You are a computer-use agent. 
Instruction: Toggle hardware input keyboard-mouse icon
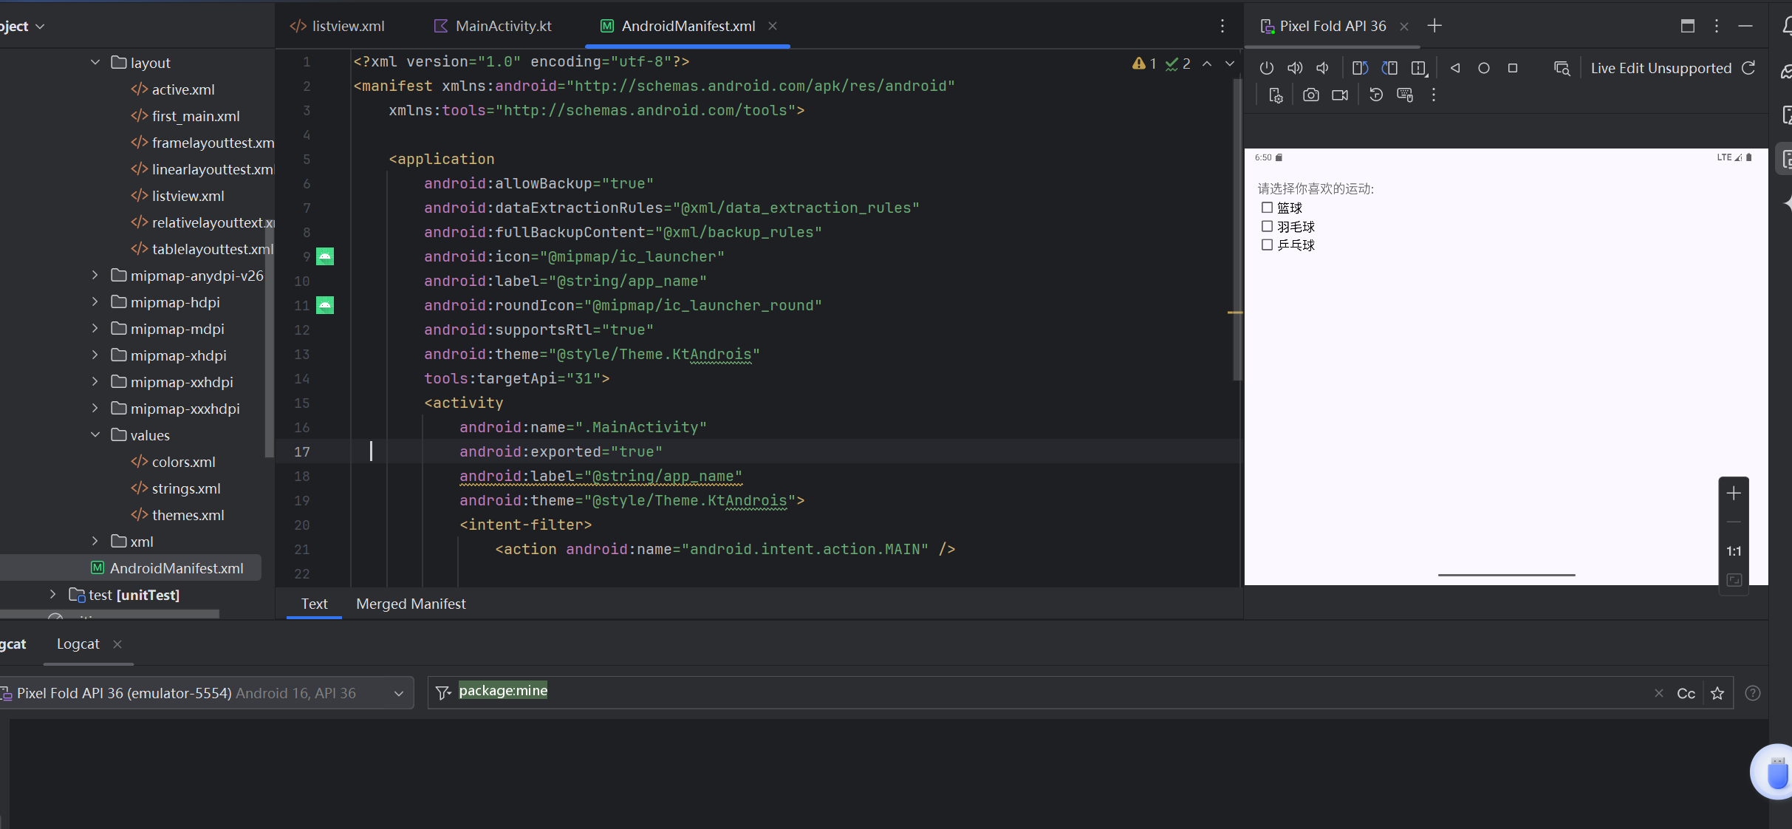(x=1405, y=95)
